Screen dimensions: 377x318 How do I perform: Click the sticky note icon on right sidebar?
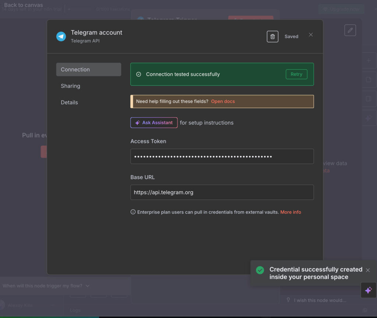pyautogui.click(x=369, y=80)
